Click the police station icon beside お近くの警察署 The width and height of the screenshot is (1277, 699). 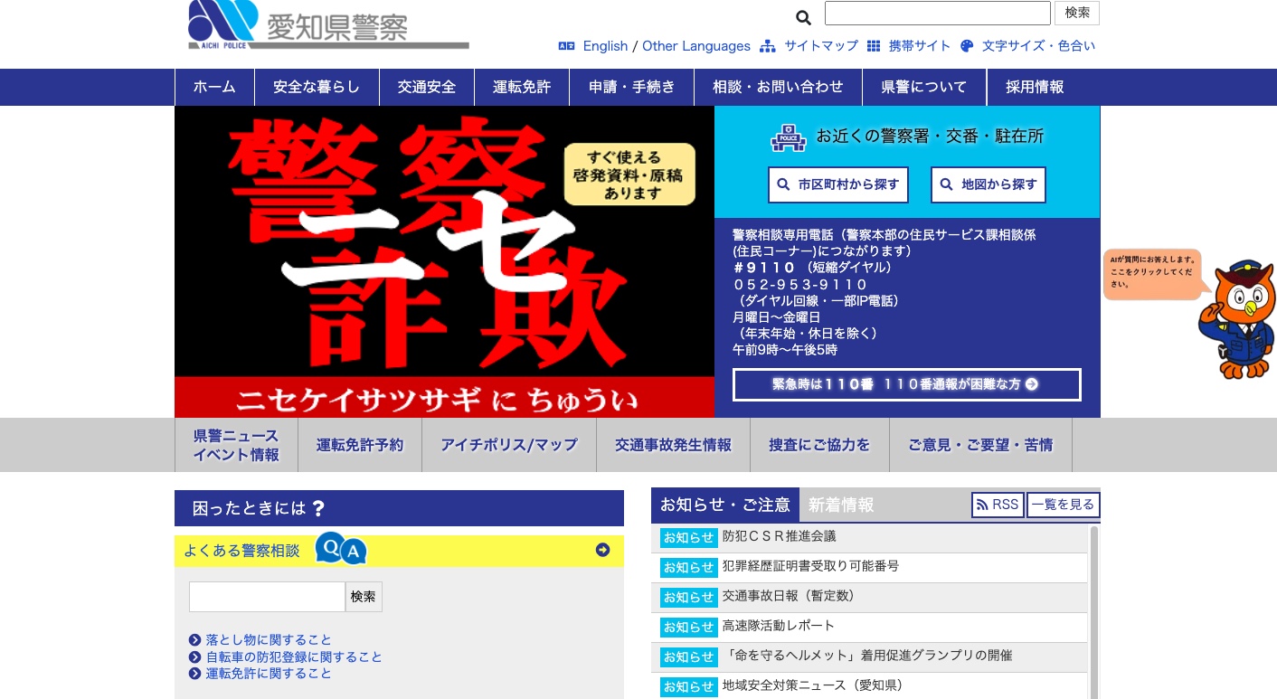788,137
